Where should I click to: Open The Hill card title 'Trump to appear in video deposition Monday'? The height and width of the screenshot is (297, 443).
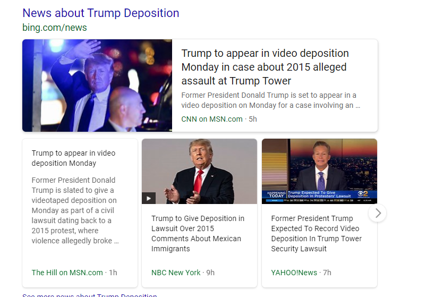click(73, 158)
